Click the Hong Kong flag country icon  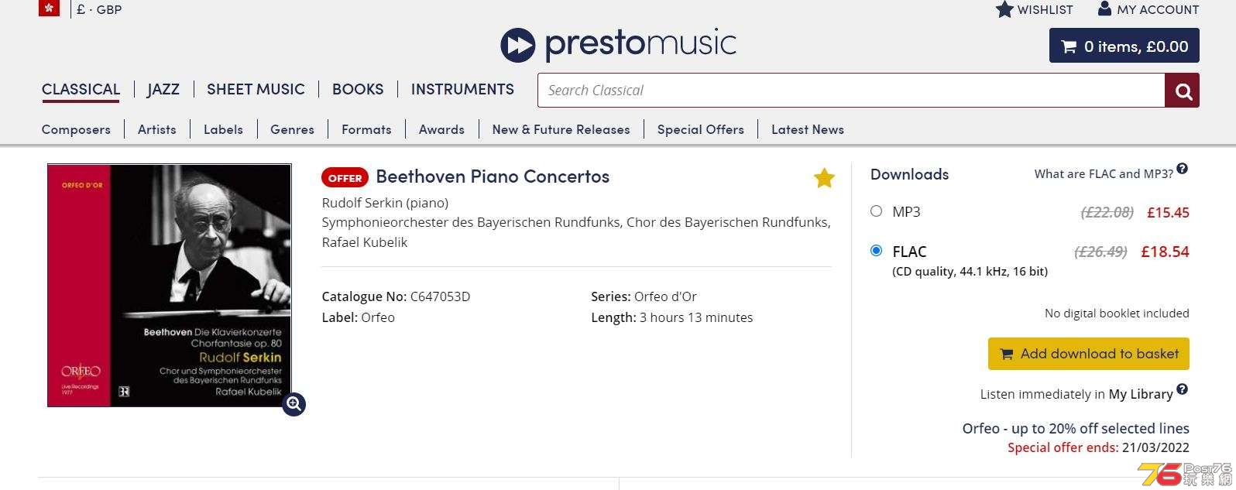pos(49,8)
